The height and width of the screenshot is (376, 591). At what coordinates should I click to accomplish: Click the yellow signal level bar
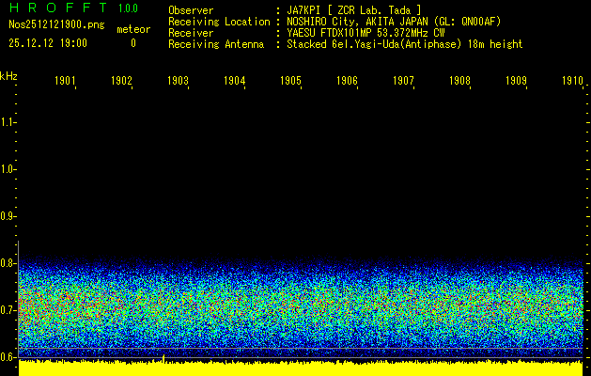click(x=301, y=368)
